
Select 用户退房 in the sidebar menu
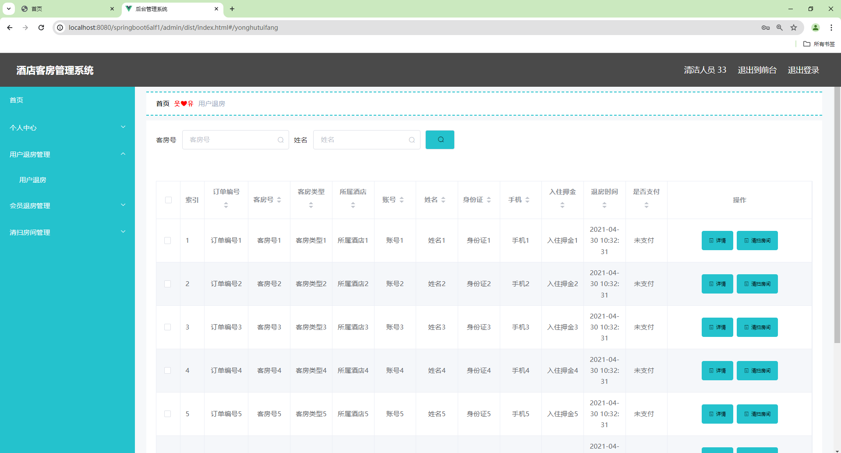[33, 180]
